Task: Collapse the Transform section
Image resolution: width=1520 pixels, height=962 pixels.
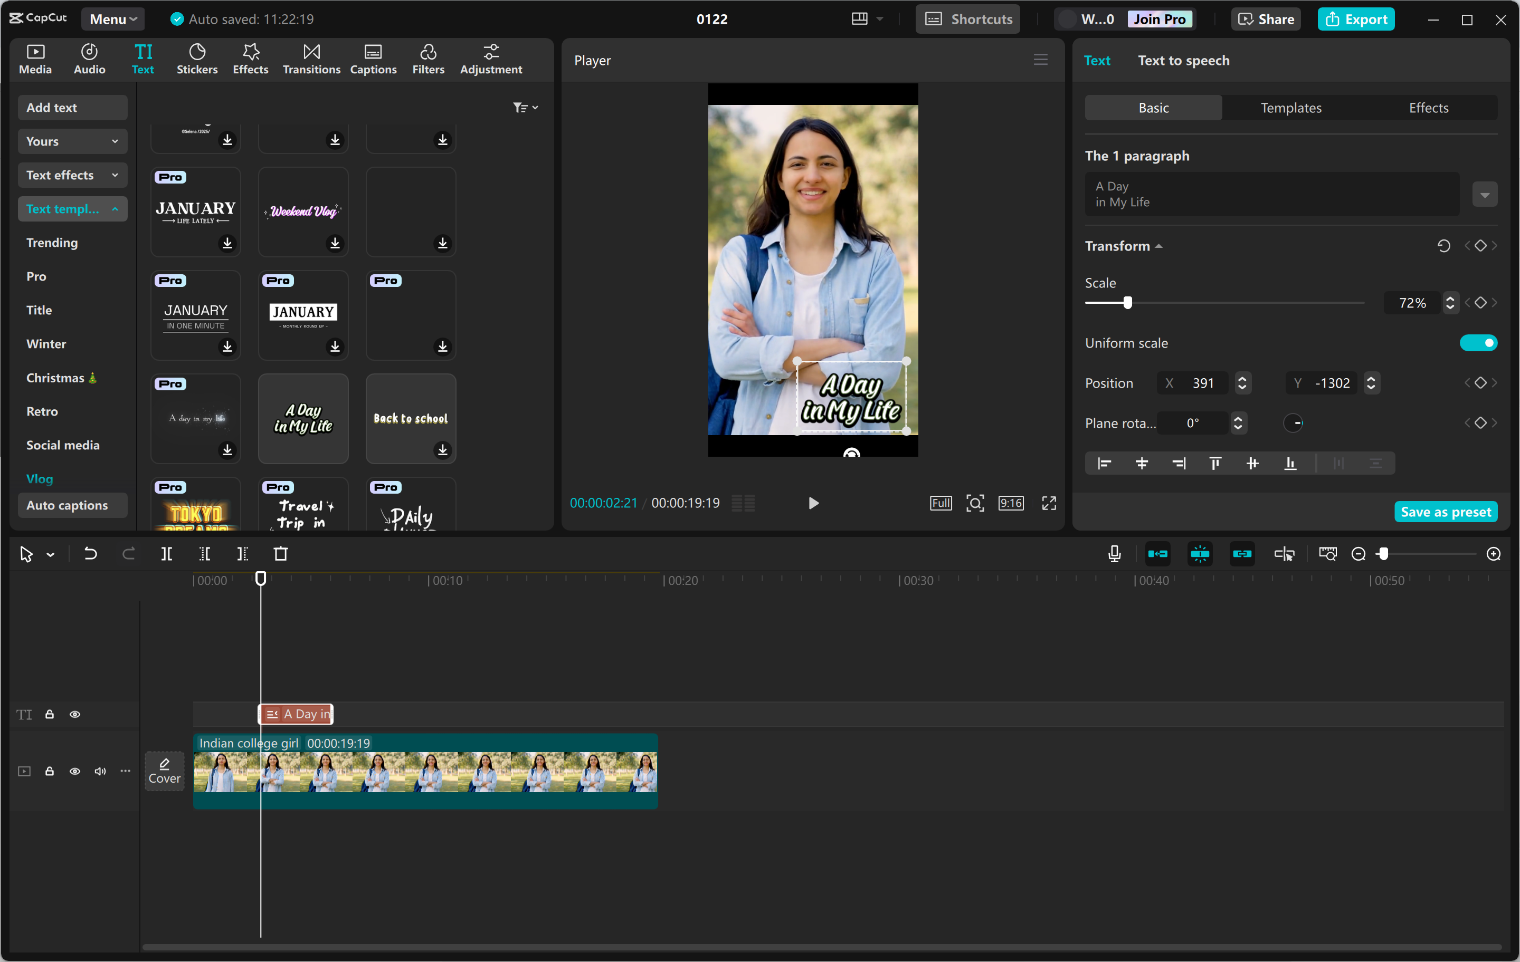Action: 1159,245
